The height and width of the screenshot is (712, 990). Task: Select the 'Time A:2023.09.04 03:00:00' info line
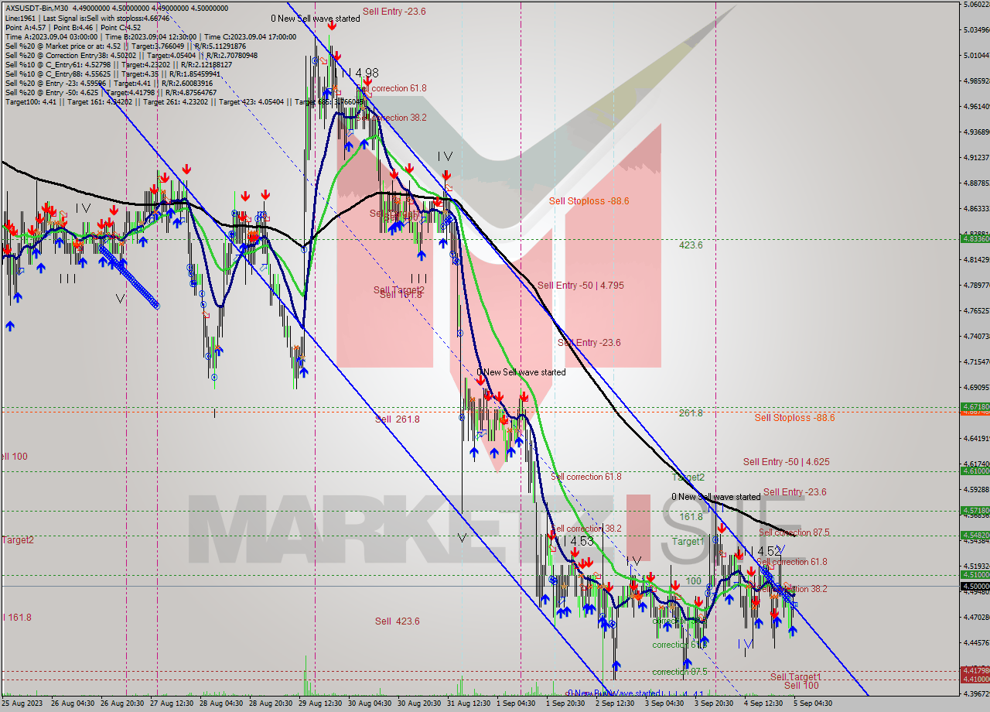[x=149, y=36]
